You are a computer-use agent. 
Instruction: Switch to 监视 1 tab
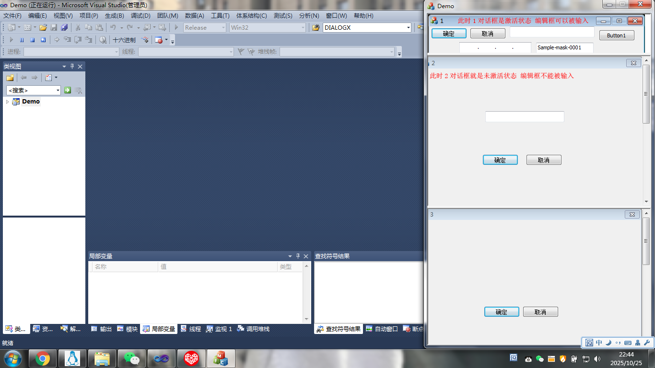(219, 329)
